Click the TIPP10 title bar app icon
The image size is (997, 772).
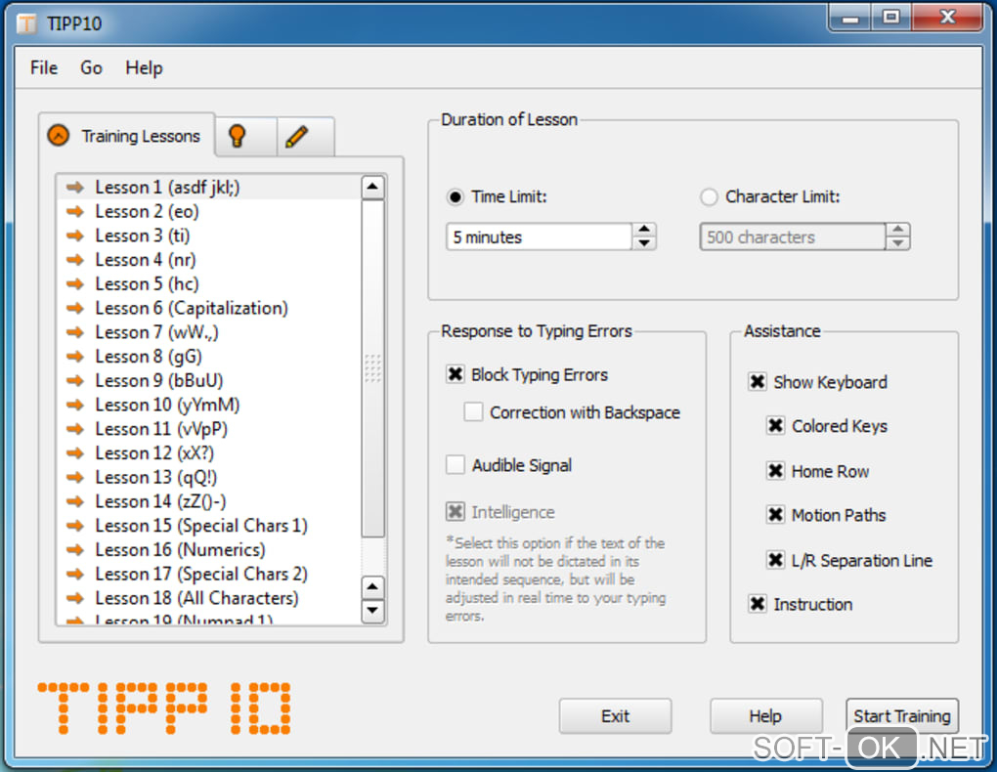26,24
